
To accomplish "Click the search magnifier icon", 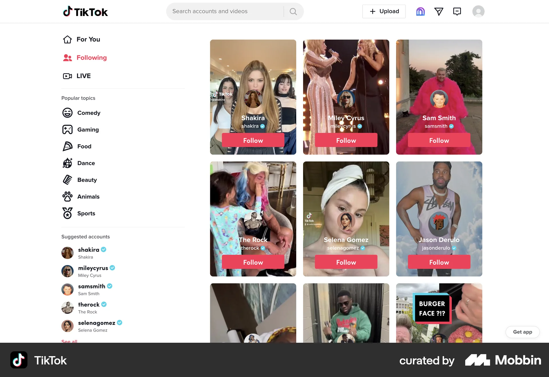I will [293, 11].
